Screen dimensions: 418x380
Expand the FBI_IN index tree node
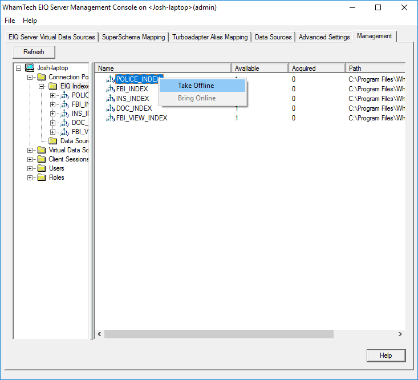tap(53, 104)
